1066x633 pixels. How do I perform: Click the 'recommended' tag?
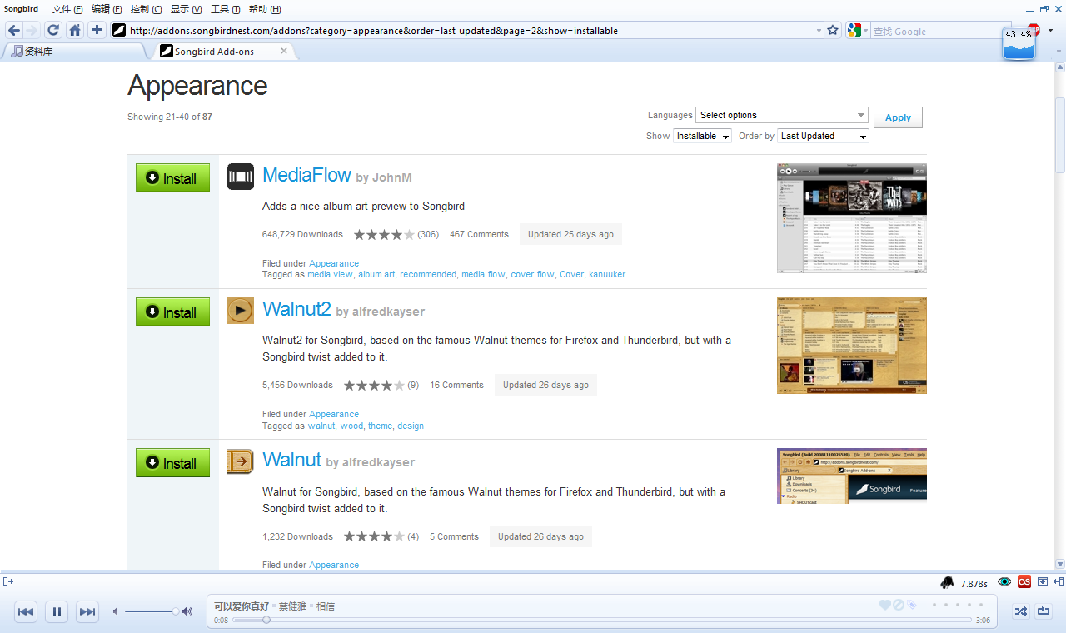point(428,274)
